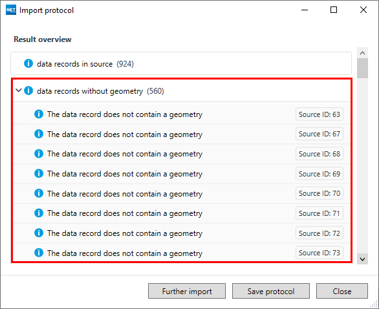Click info icon next to data records without geometry
The height and width of the screenshot is (309, 379).
[x=28, y=91]
